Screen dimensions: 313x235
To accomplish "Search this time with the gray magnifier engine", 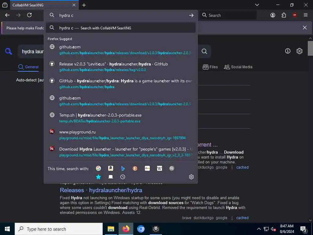I will 172,169.
